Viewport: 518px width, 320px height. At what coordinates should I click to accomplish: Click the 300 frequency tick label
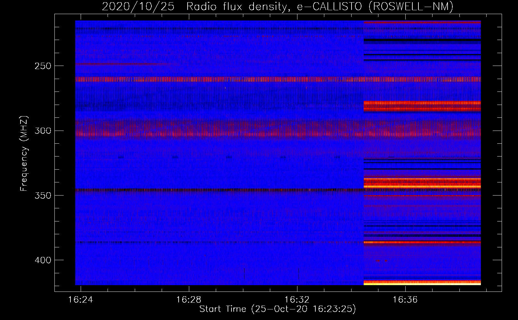(43, 131)
